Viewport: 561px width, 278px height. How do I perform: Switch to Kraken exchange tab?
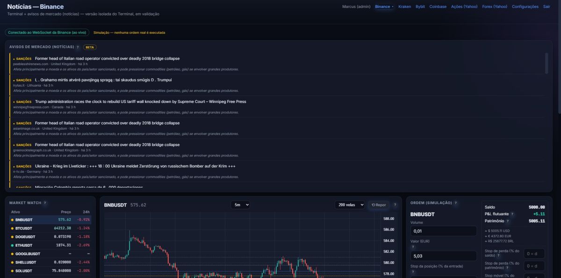pos(404,7)
